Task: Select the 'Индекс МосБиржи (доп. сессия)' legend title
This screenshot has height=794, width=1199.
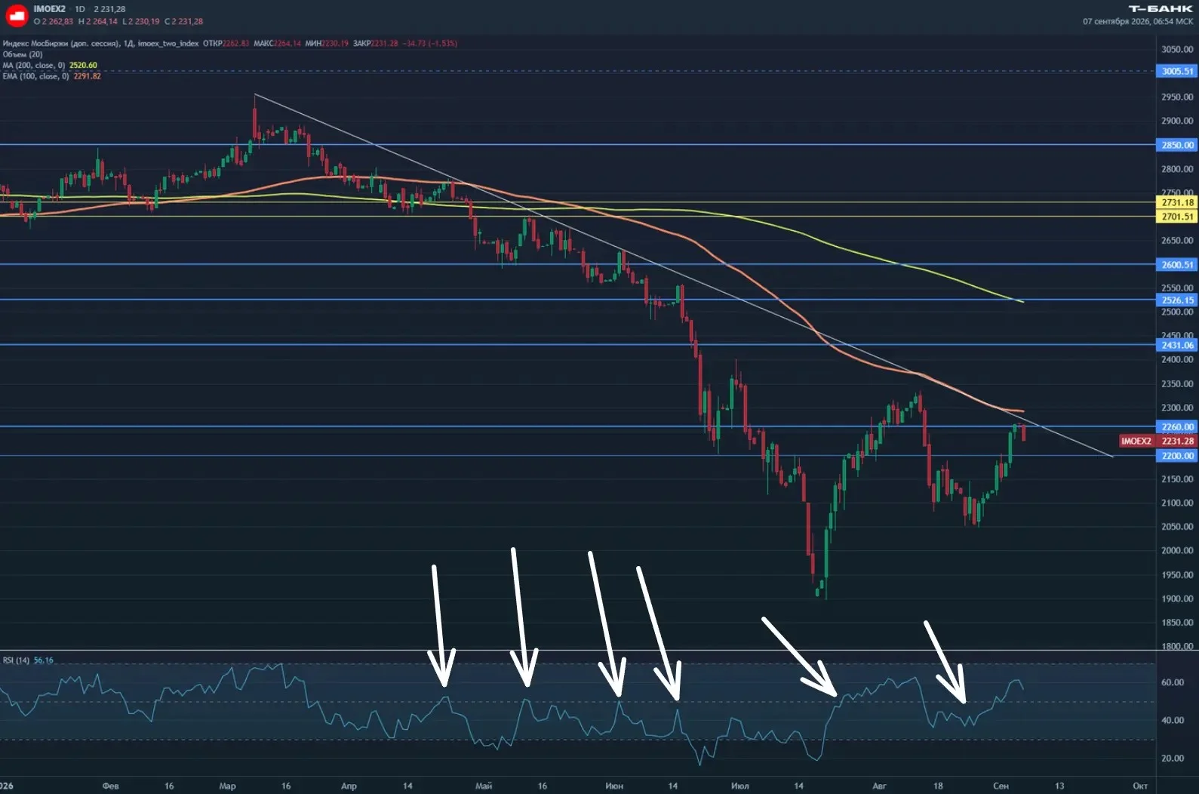Action: click(61, 44)
